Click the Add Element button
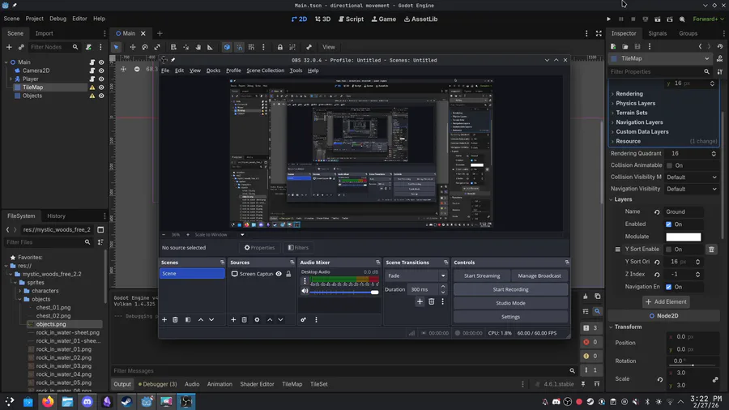729x410 pixels. point(666,301)
